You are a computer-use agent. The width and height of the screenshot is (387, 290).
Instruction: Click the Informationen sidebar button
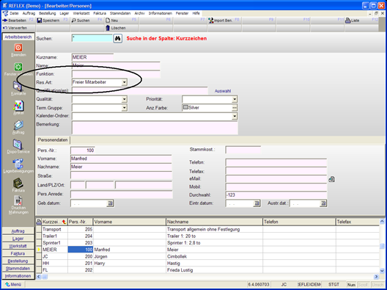pos(18,276)
